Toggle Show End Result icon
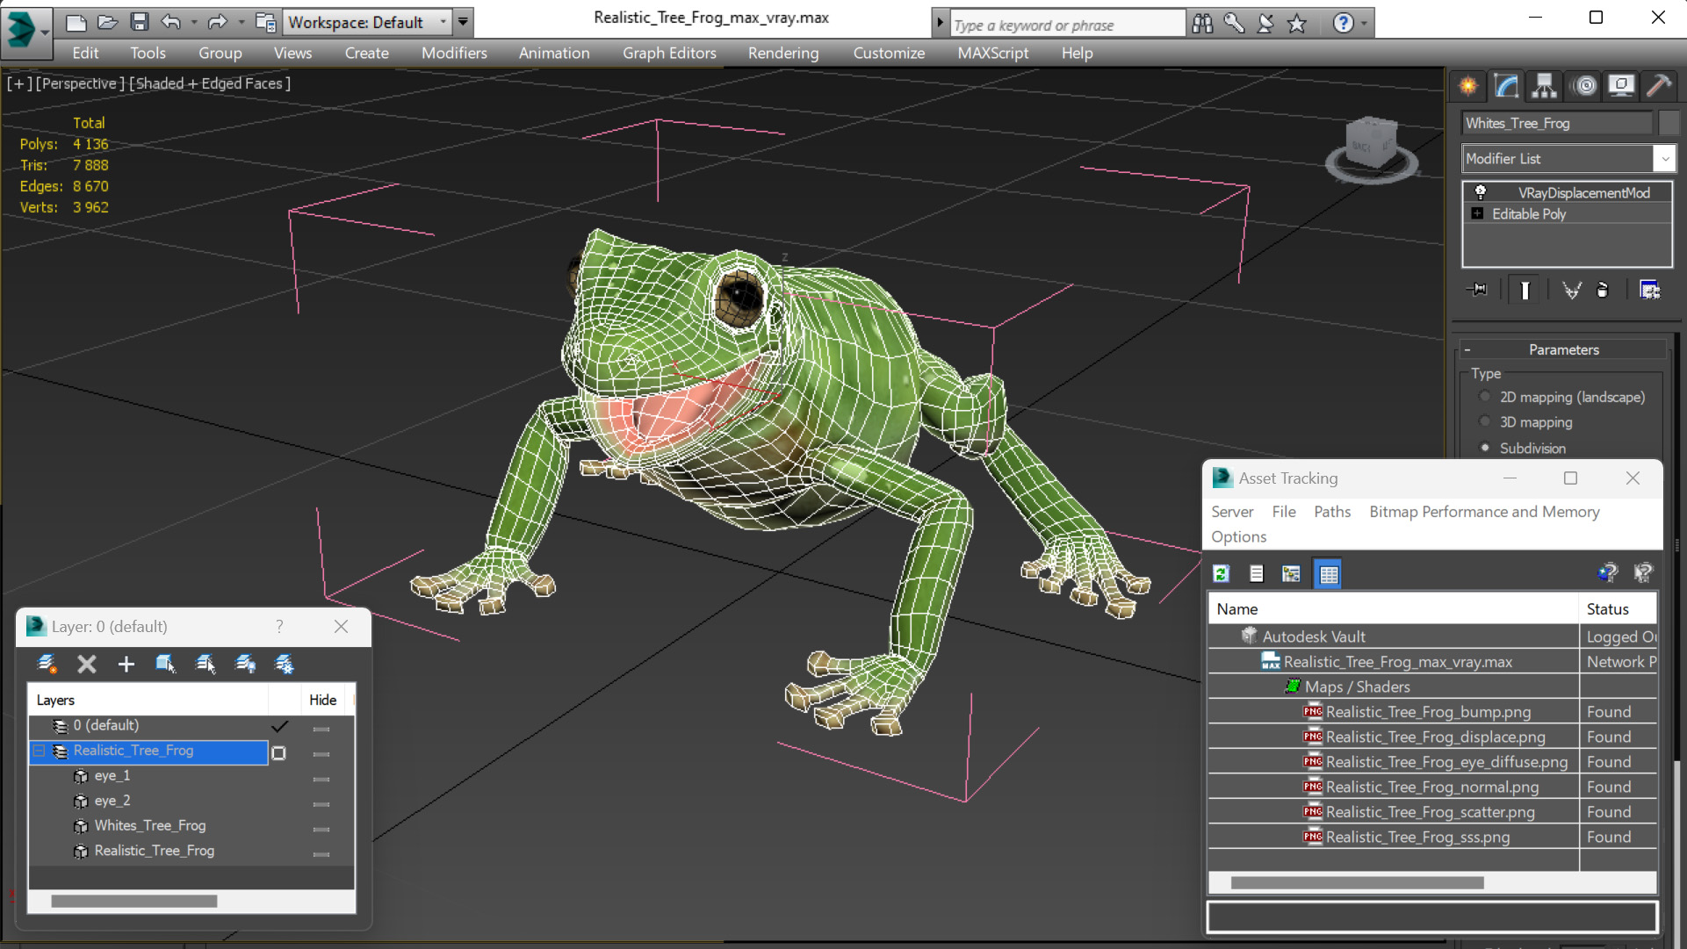 click(1525, 290)
